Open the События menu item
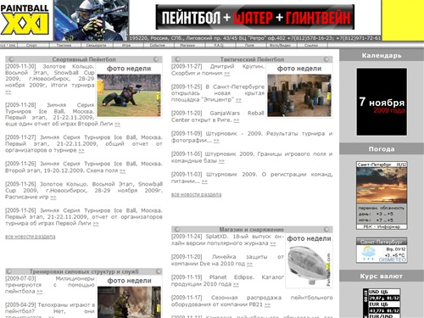Image resolution: width=424 pixels, height=318 pixels. click(157, 45)
